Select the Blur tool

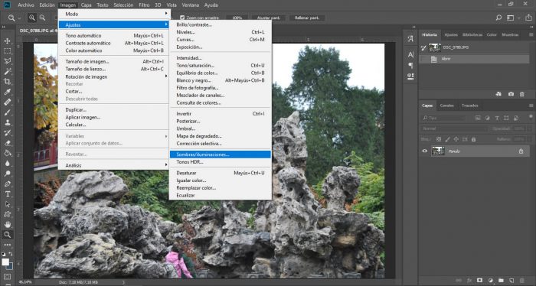7,164
